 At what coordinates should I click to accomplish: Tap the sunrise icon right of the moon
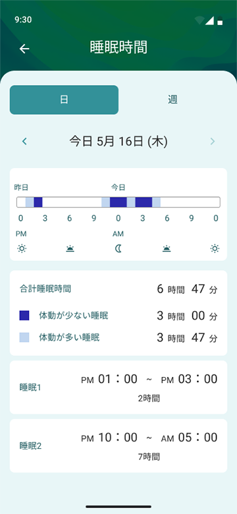tap(167, 249)
